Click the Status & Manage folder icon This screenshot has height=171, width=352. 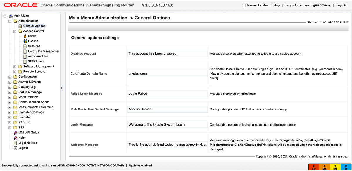coord(15,92)
